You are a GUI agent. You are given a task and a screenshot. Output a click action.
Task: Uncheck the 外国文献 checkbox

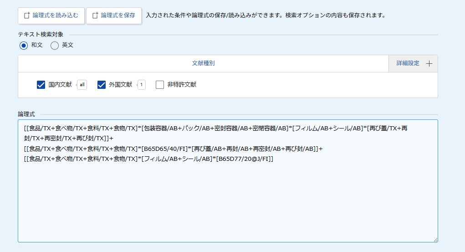click(102, 85)
